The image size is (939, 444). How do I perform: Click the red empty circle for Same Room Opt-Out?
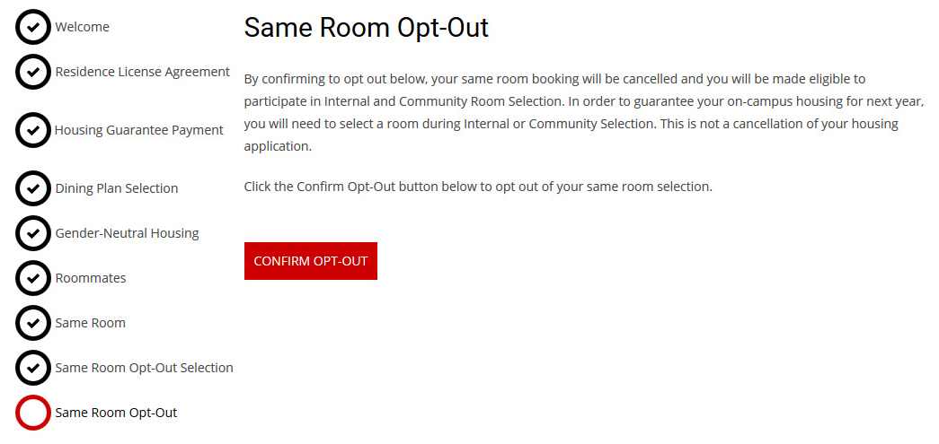[33, 413]
